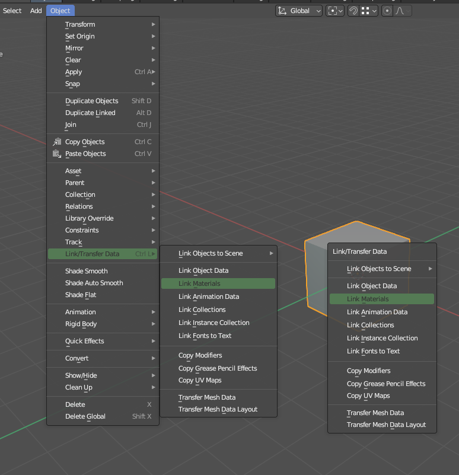Click Link Collections in titled popup
The width and height of the screenshot is (459, 475).
(x=382, y=325)
